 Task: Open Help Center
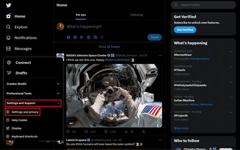[17, 120]
